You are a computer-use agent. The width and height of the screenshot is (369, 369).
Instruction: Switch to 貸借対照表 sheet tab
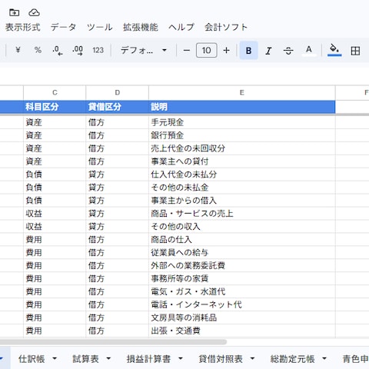[221, 359]
